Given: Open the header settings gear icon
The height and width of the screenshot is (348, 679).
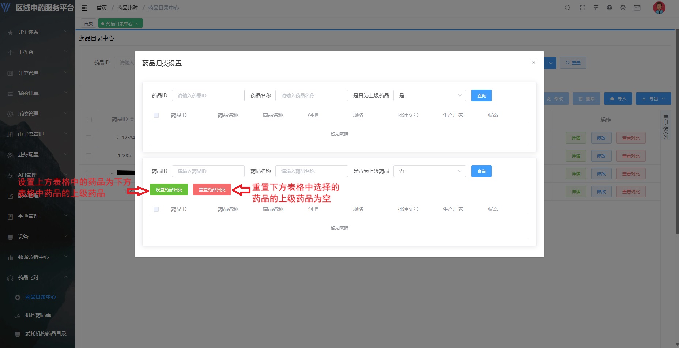Looking at the screenshot, I should [623, 8].
